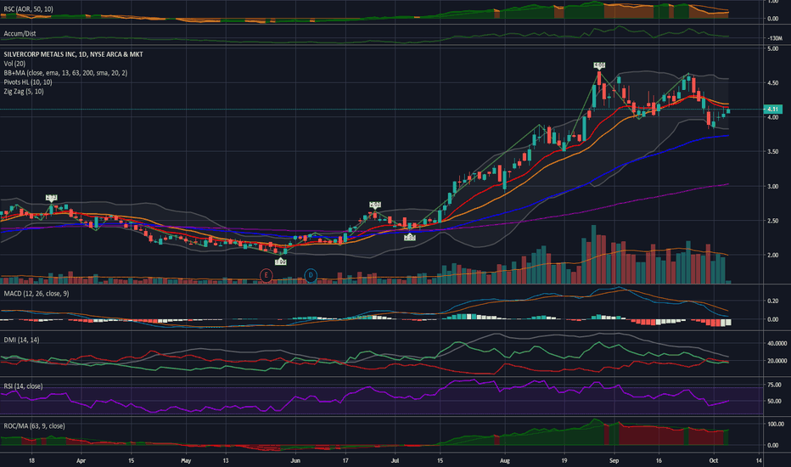Select the BB+MA indicator legend
Viewport: 791px width, 467px height.
65,73
